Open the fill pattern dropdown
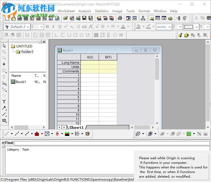The image size is (211, 182). click(197, 27)
